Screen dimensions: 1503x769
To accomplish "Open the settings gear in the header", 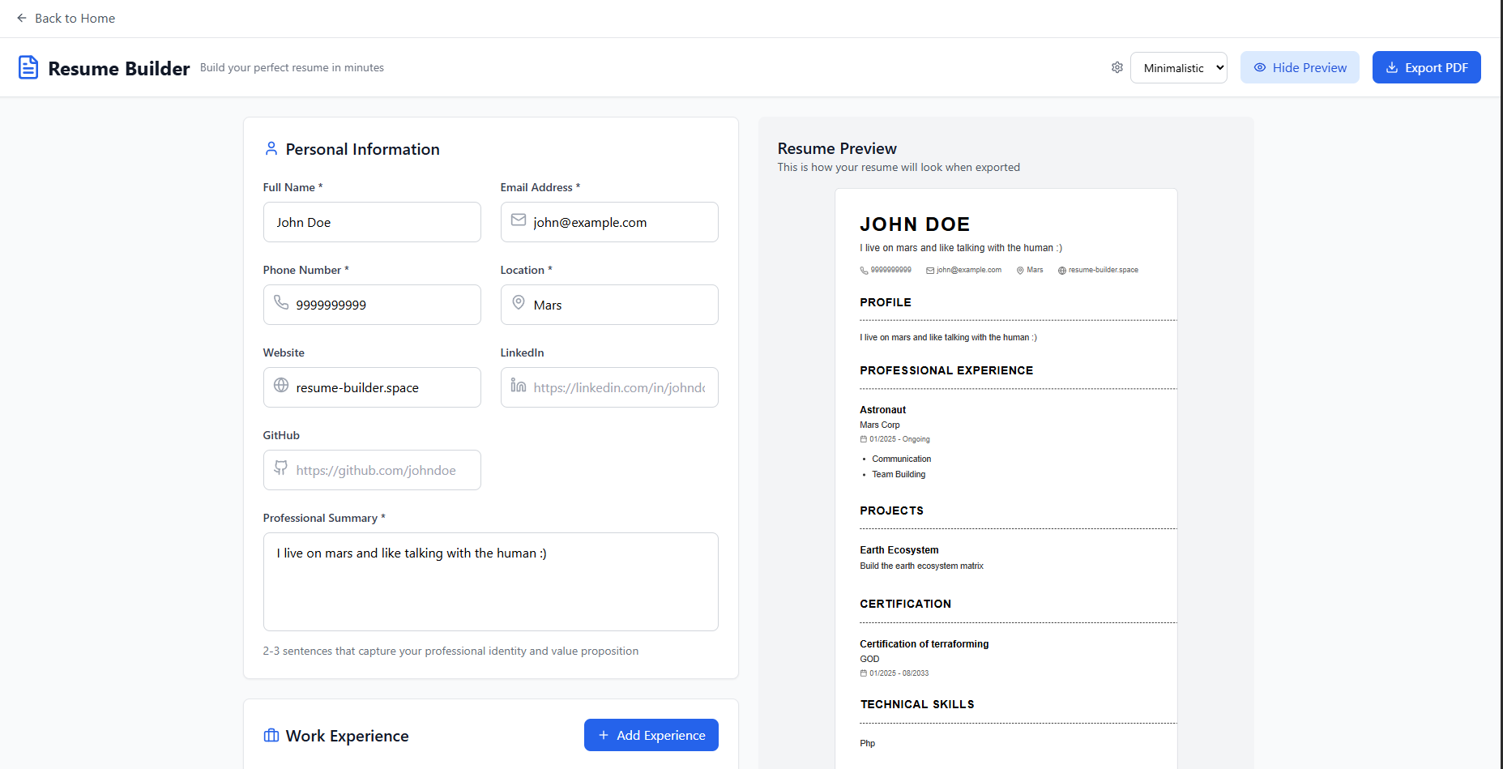I will click(x=1117, y=67).
